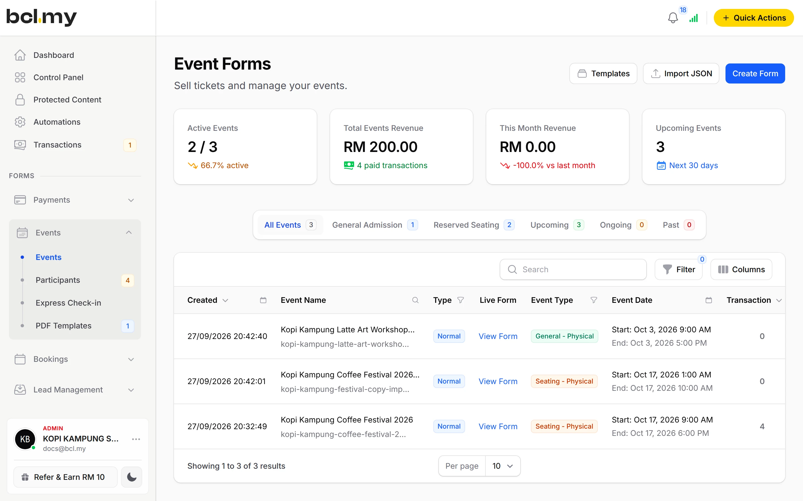Switch to the General Admission tab
The width and height of the screenshot is (803, 501).
click(x=375, y=225)
